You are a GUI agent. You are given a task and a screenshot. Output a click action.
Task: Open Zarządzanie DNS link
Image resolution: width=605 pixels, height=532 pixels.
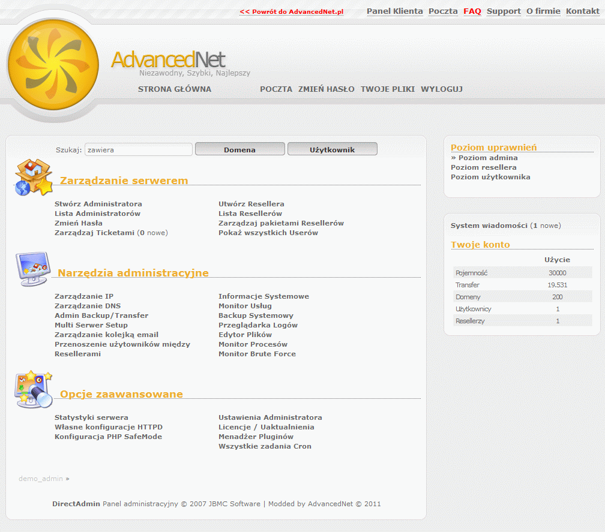point(88,306)
